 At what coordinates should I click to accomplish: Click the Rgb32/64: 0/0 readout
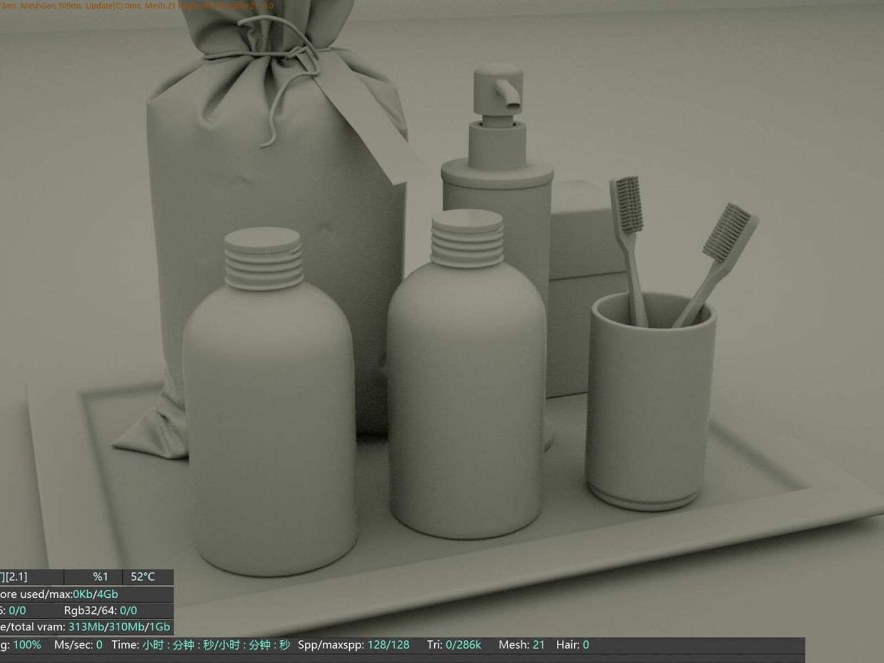coord(101,611)
